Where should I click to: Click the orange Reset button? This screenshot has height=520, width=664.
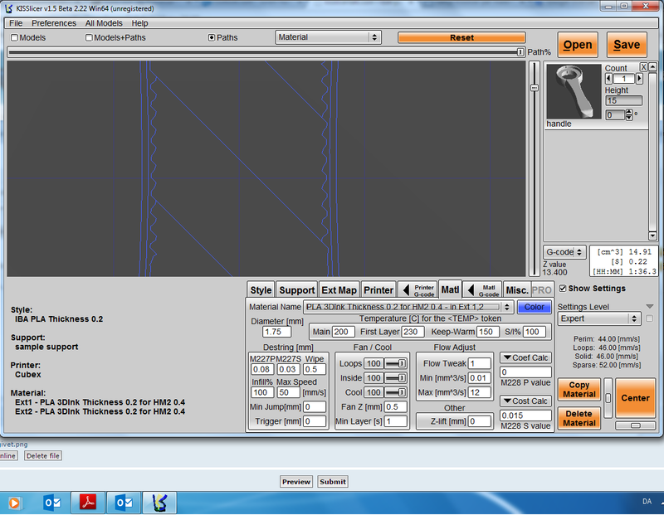(461, 37)
